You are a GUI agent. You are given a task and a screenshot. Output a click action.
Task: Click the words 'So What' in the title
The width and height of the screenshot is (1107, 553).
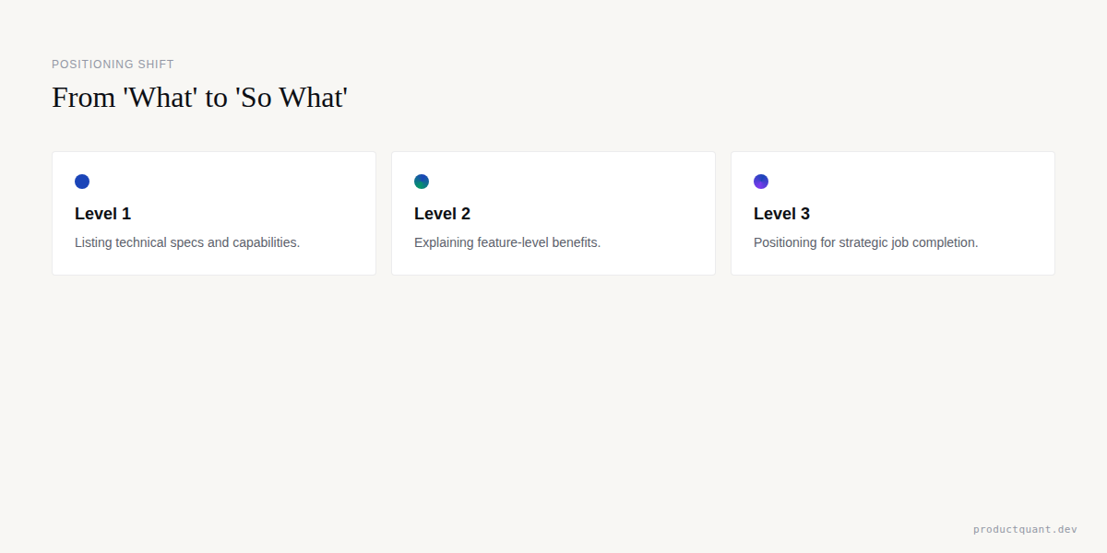[x=292, y=97]
